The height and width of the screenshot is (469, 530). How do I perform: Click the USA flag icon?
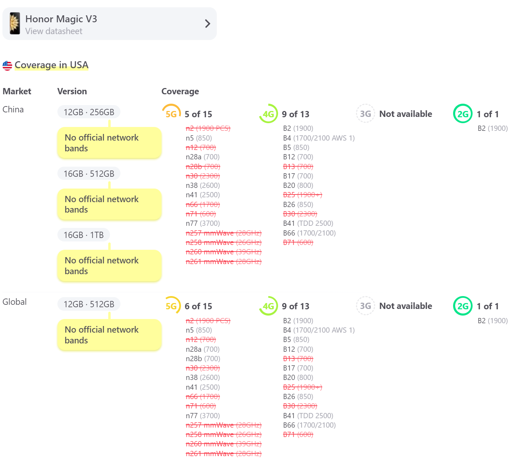(7, 65)
